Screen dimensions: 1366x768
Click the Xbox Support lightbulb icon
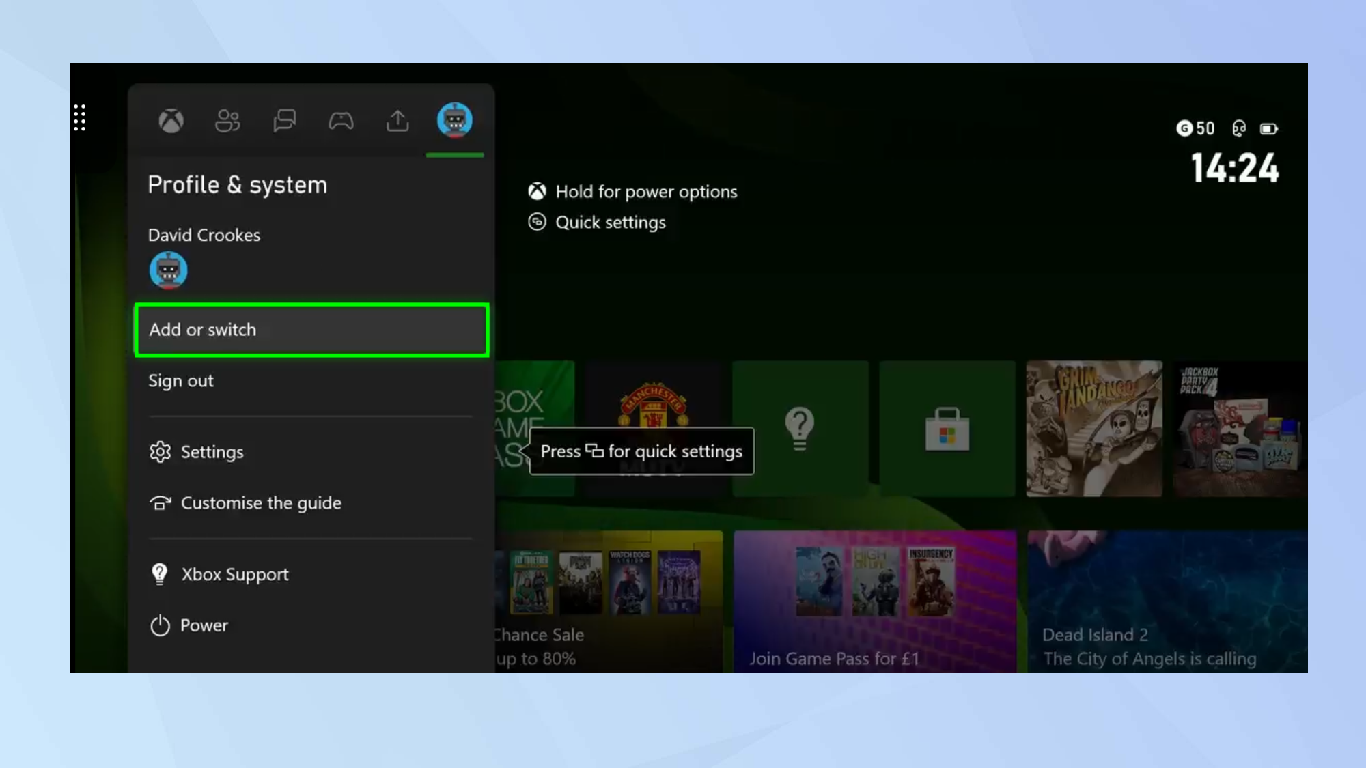click(x=160, y=573)
